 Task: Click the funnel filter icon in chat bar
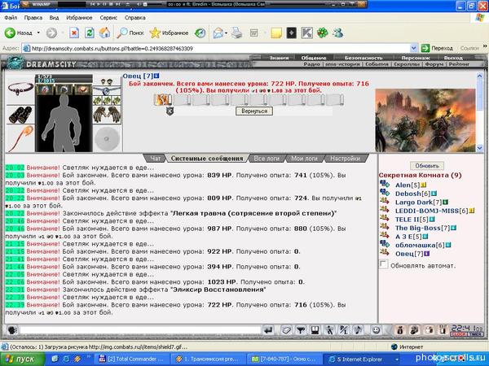tap(301, 330)
